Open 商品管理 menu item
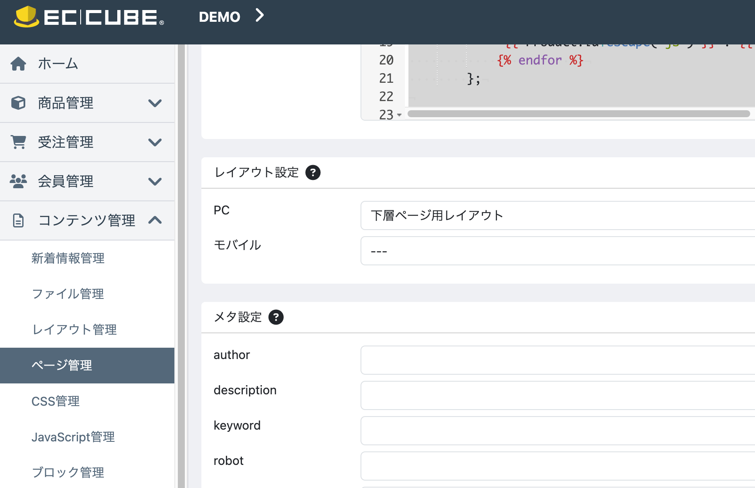Viewport: 755px width, 488px height. pos(87,103)
